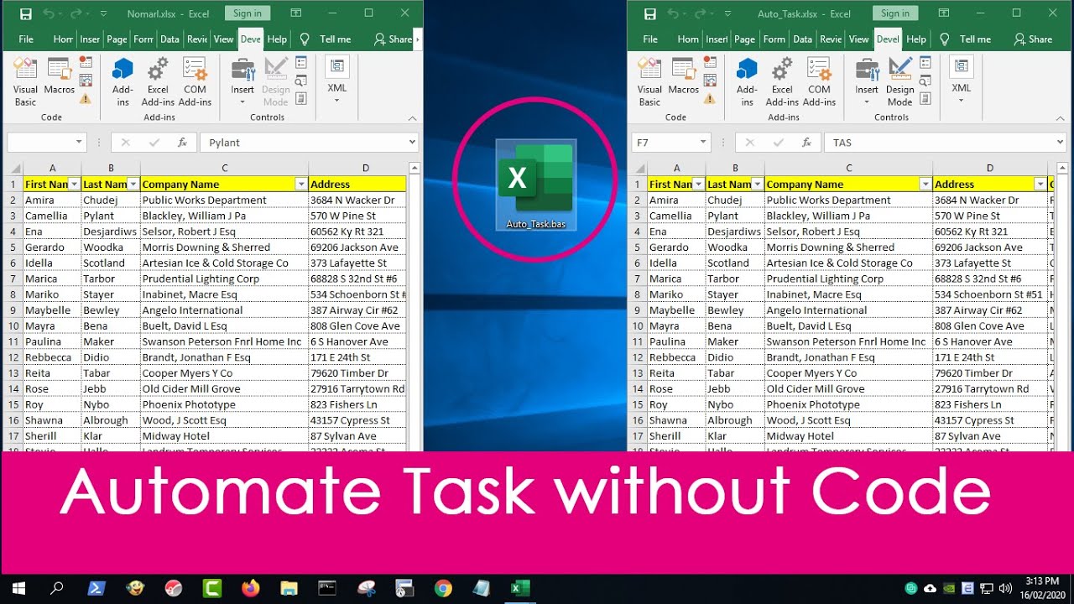
Task: Click Tell me search in Nomarl.xlsx
Action: (327, 39)
